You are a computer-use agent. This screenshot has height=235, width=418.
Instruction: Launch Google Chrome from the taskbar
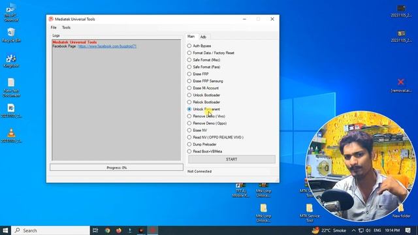coord(107,230)
